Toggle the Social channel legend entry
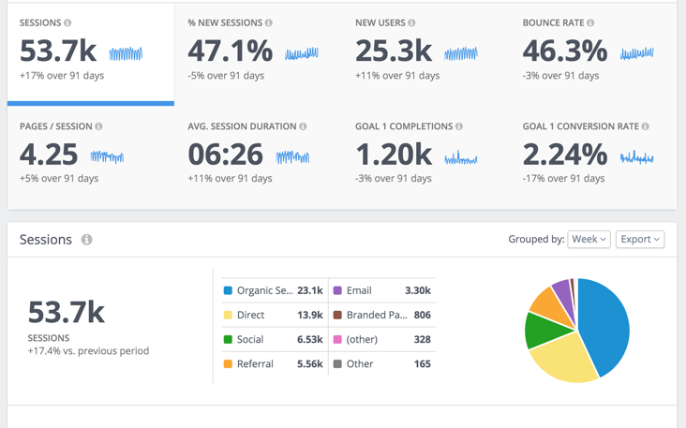 pyautogui.click(x=274, y=340)
